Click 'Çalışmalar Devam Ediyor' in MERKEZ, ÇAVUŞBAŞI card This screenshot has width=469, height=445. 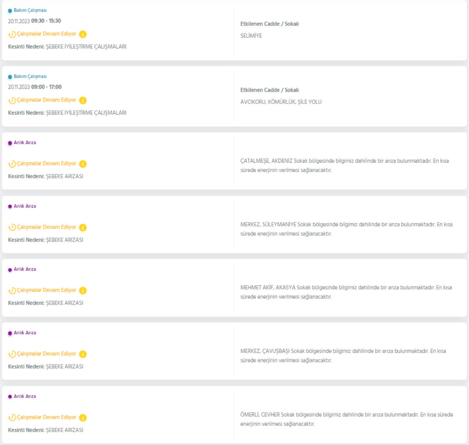coord(47,354)
